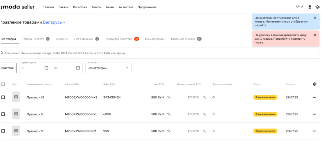The width and height of the screenshot is (322, 146).
Task: Open the Аналитика menu item
Action: pos(126,7)
